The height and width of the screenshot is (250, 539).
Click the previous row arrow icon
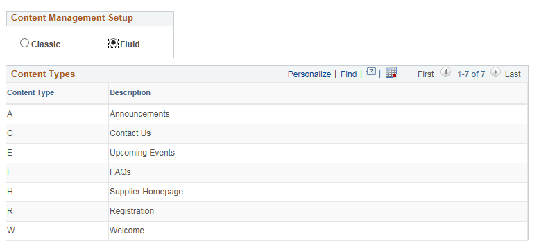[x=445, y=72]
